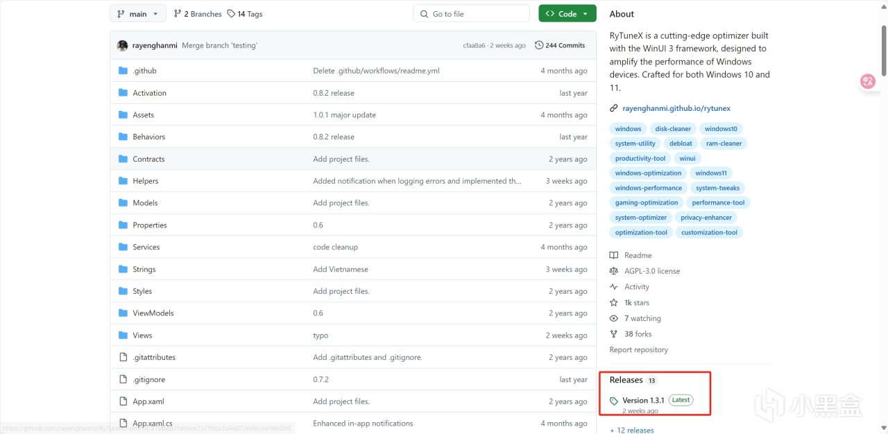Open commit message 'Enhanced in-app notifications'
Image resolution: width=888 pixels, height=434 pixels.
[363, 424]
